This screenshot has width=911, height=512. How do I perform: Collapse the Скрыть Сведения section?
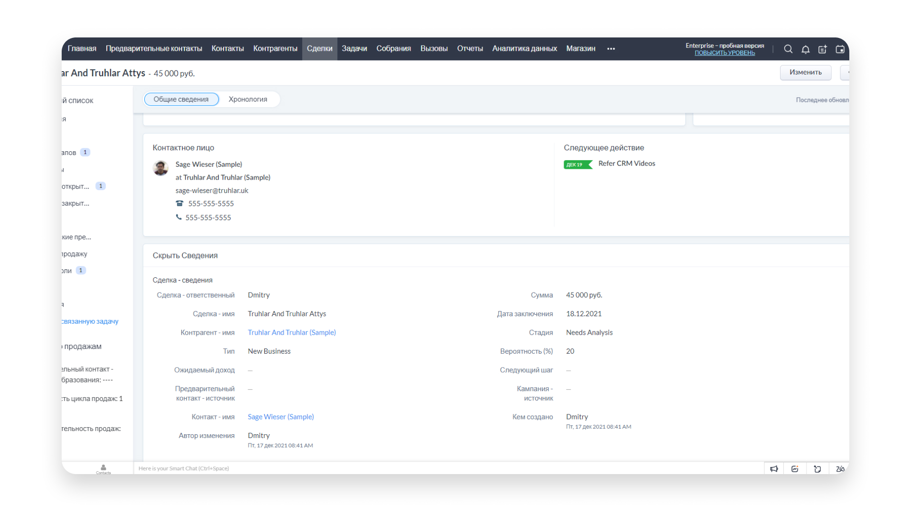coord(185,256)
